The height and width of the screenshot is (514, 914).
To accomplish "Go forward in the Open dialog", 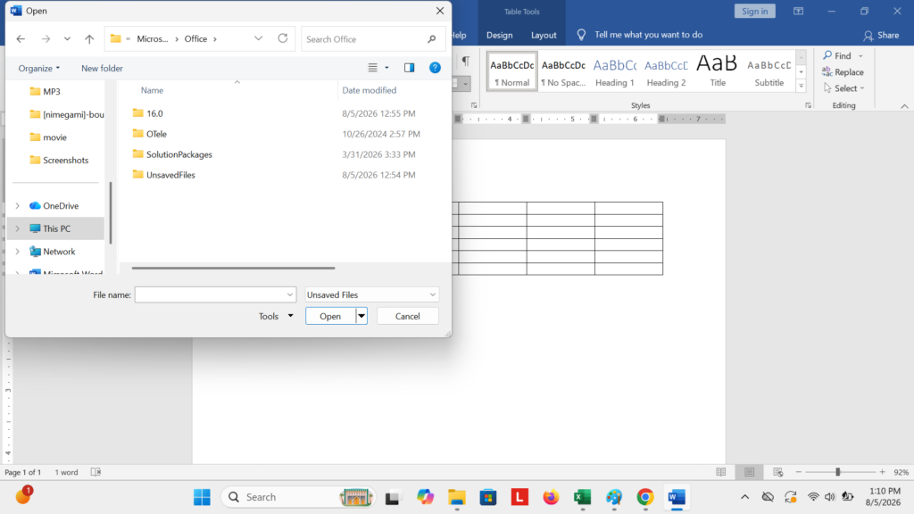I will click(x=46, y=39).
